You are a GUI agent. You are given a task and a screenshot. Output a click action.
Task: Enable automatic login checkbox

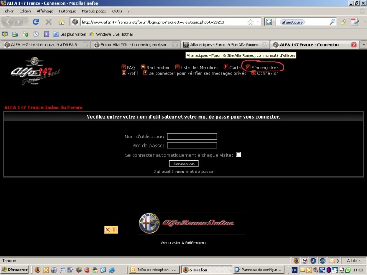(239, 155)
